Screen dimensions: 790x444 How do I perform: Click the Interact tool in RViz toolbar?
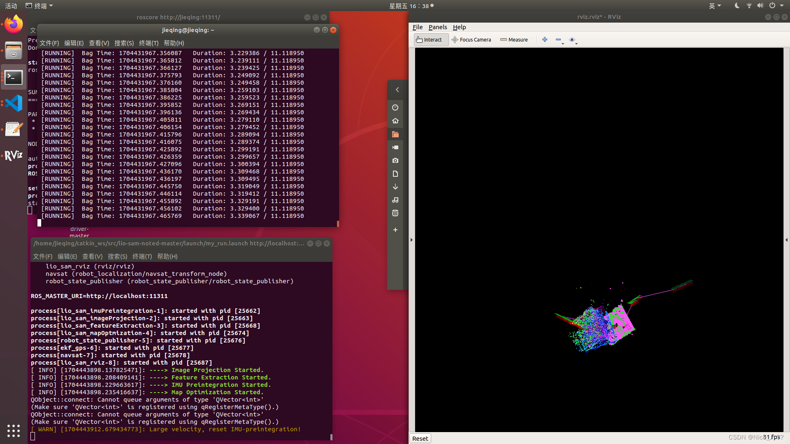429,39
